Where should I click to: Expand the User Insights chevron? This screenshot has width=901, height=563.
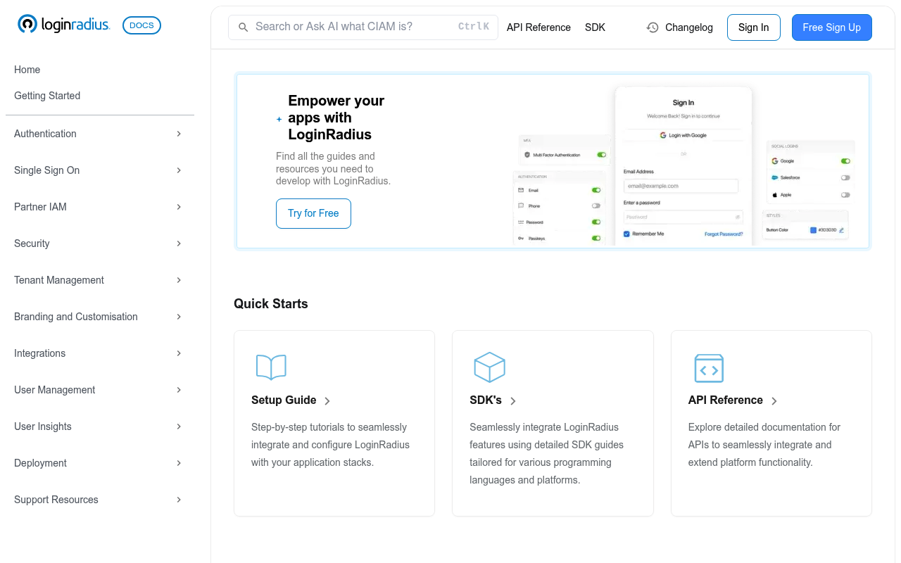coord(179,426)
